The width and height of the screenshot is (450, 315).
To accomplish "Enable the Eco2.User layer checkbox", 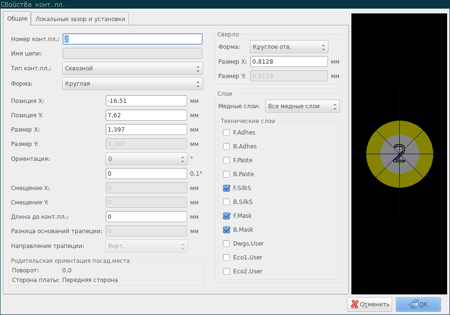I will tap(226, 271).
